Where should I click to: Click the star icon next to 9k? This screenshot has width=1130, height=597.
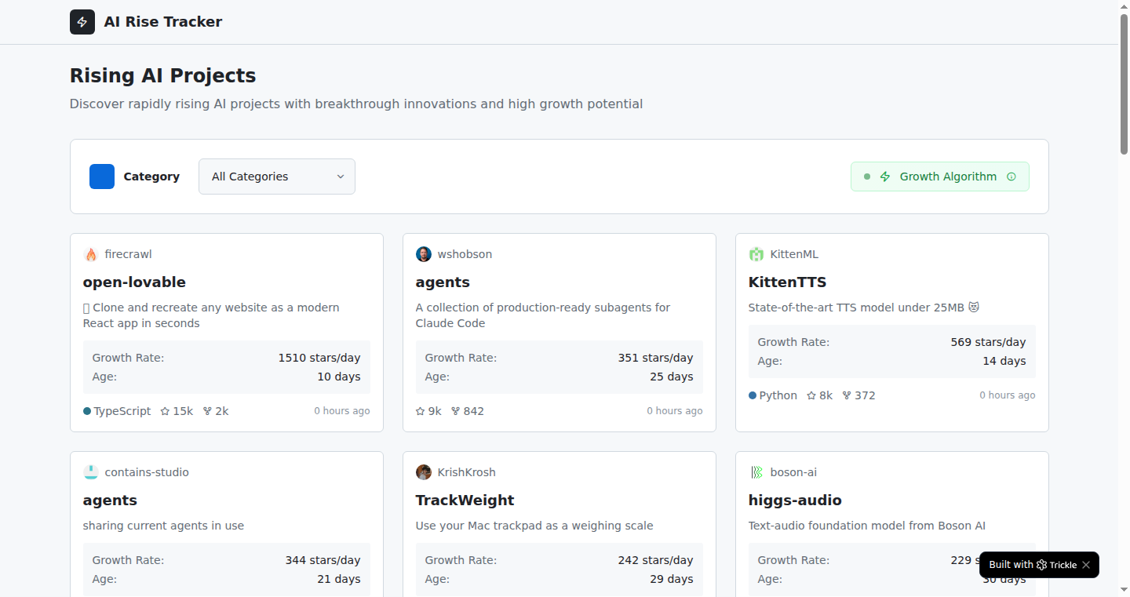420,411
